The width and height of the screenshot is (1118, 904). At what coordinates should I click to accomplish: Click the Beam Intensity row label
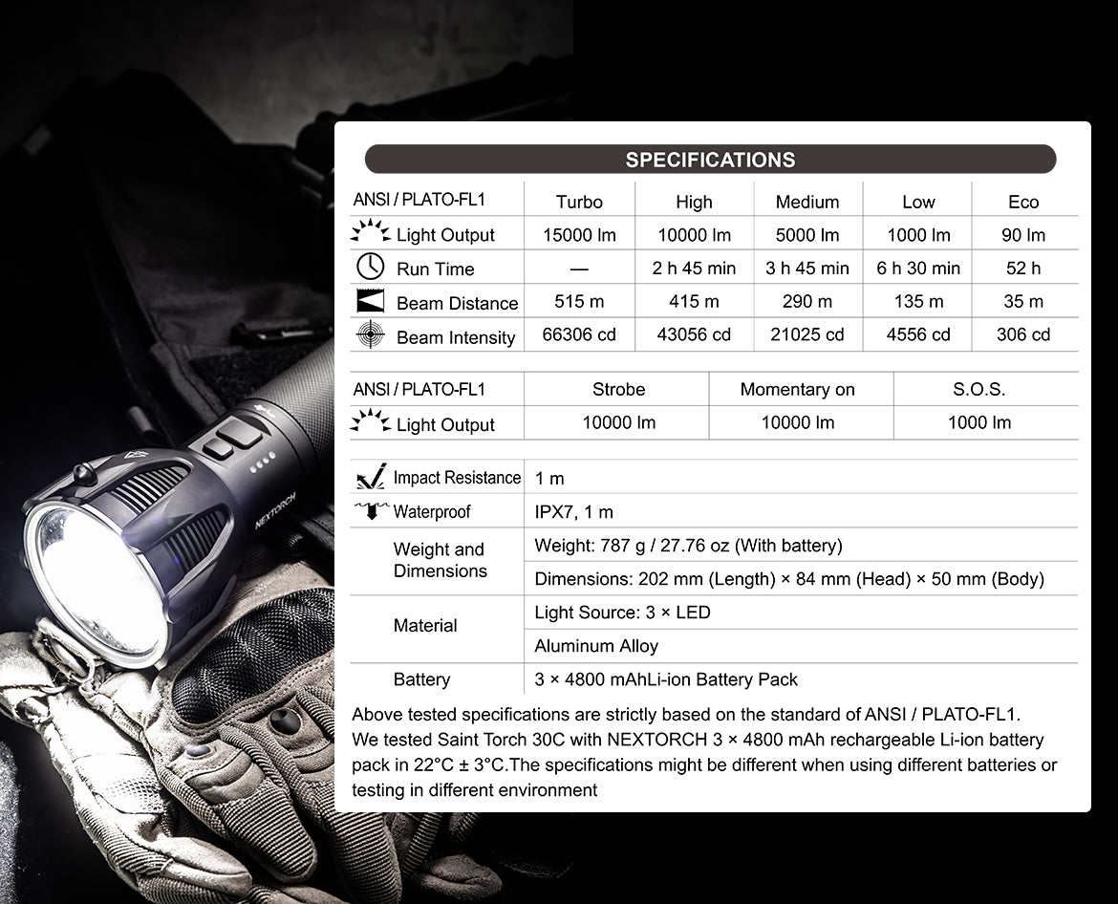click(x=456, y=337)
